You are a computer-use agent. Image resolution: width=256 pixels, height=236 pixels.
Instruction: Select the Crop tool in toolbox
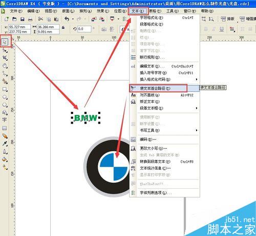(x=5, y=58)
